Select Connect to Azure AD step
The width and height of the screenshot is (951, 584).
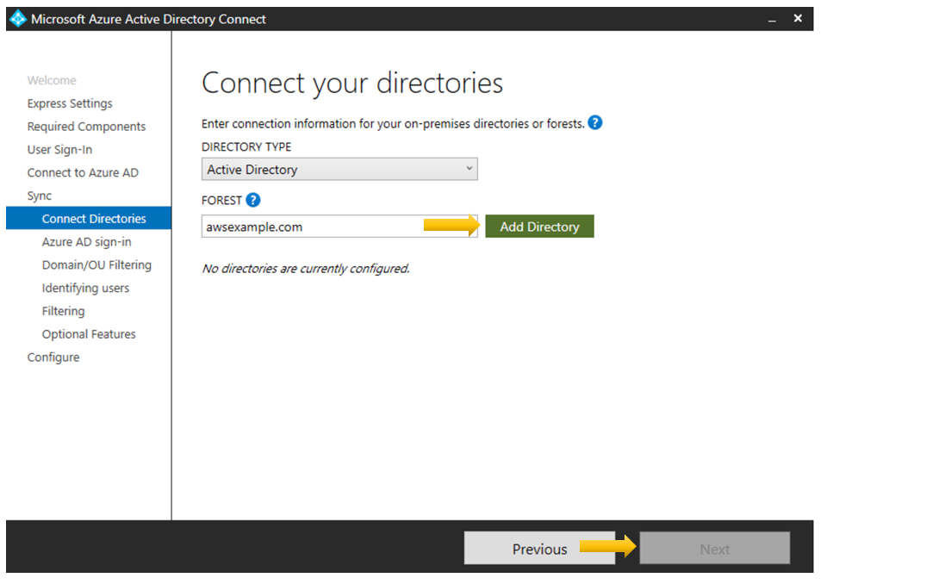tap(81, 172)
